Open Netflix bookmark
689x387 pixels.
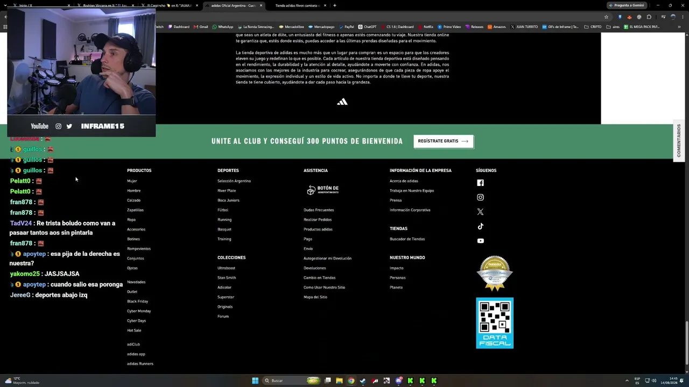[425, 27]
